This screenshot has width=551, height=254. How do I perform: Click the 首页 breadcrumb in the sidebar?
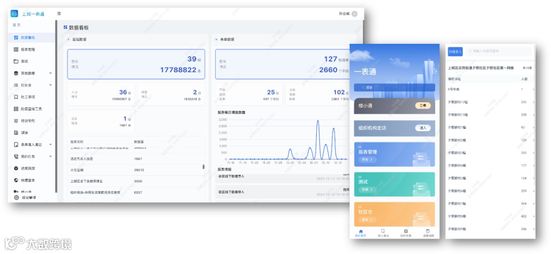click(16, 25)
